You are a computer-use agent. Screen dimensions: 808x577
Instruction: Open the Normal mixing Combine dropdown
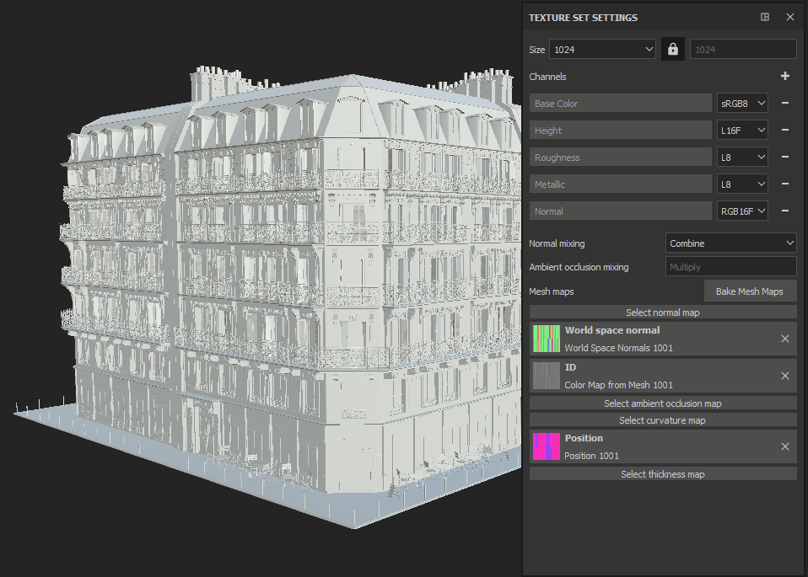(x=730, y=243)
